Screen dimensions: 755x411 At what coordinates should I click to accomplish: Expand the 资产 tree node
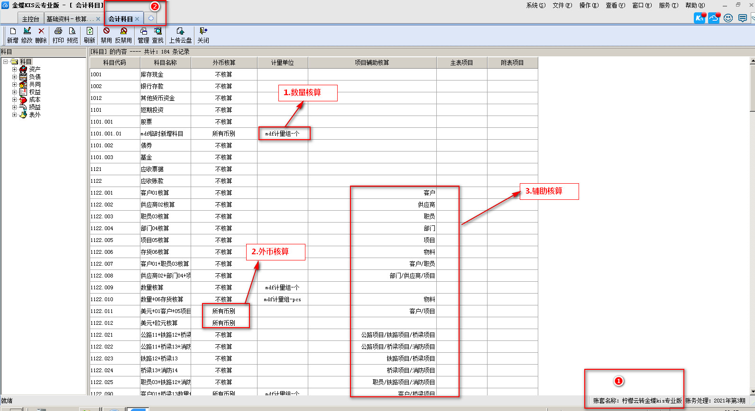pyautogui.click(x=14, y=69)
